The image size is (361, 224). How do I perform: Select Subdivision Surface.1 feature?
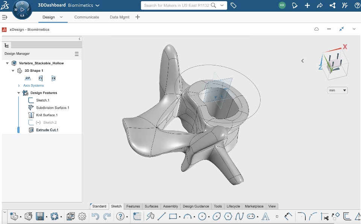tap(53, 108)
